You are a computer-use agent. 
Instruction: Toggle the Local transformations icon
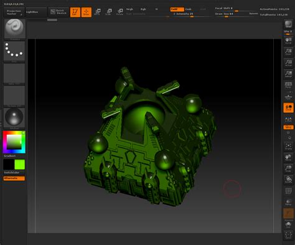coord(288,108)
